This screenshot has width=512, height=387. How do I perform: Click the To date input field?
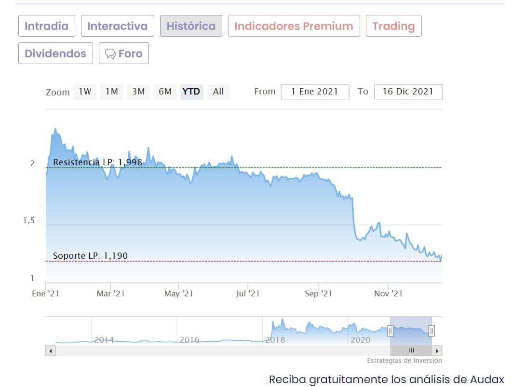click(408, 92)
